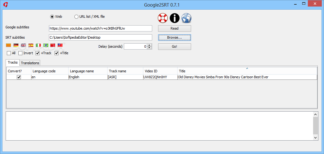Click the log scrollbar down arrow

(315, 138)
